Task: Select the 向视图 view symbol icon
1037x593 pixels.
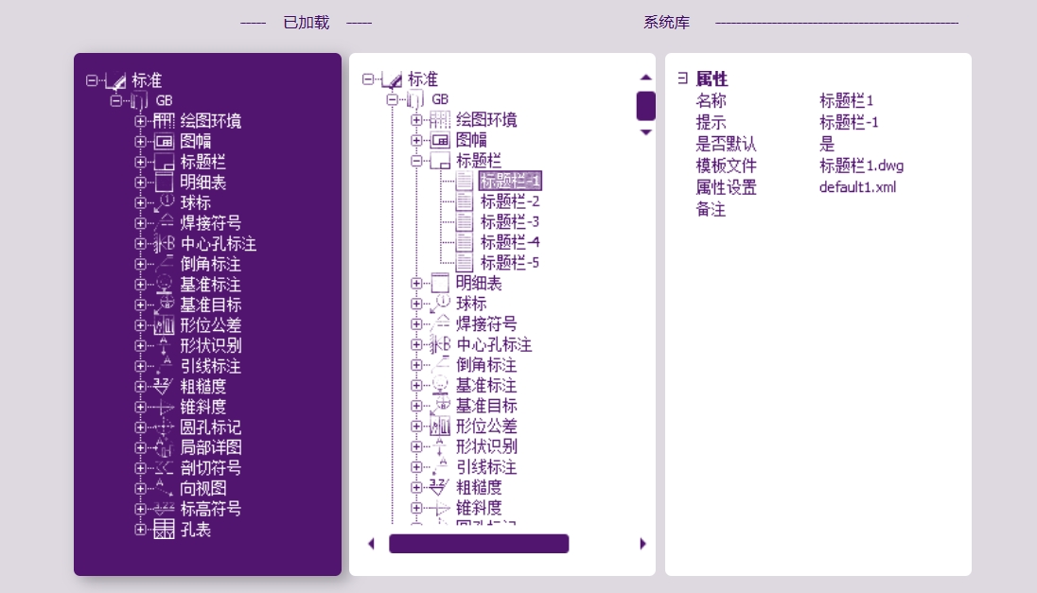Action: coord(163,489)
